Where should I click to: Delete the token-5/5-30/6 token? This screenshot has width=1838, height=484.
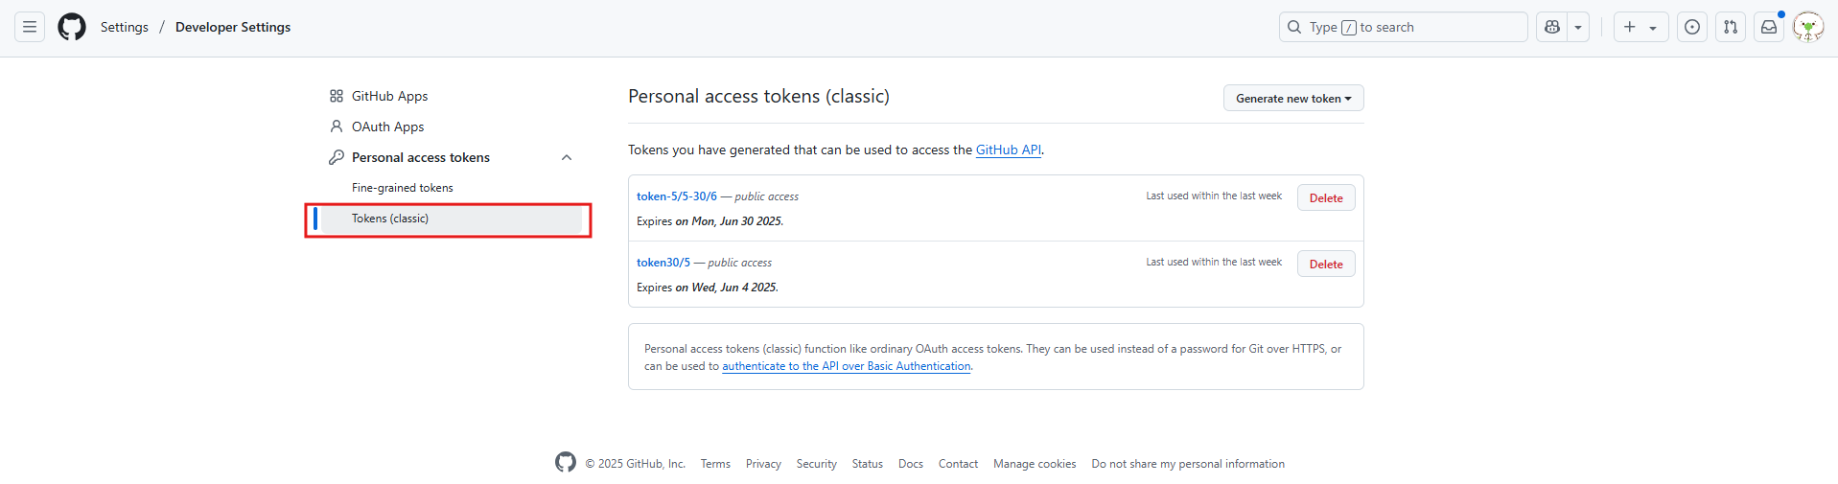pyautogui.click(x=1325, y=197)
